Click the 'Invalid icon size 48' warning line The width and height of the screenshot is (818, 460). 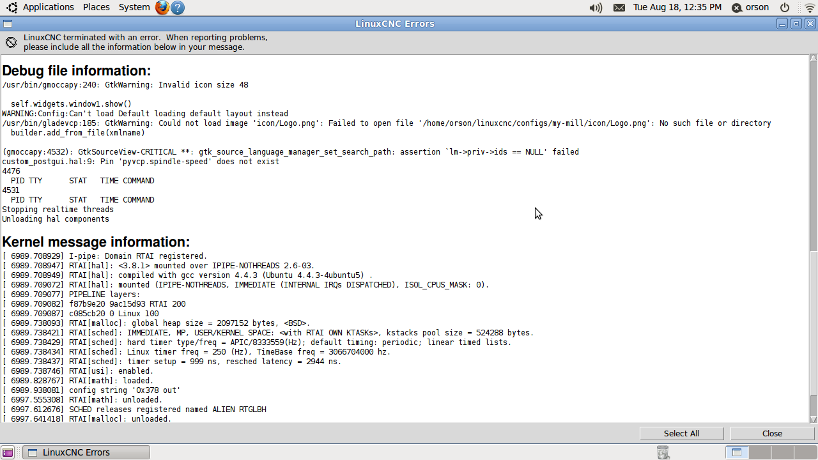[125, 85]
